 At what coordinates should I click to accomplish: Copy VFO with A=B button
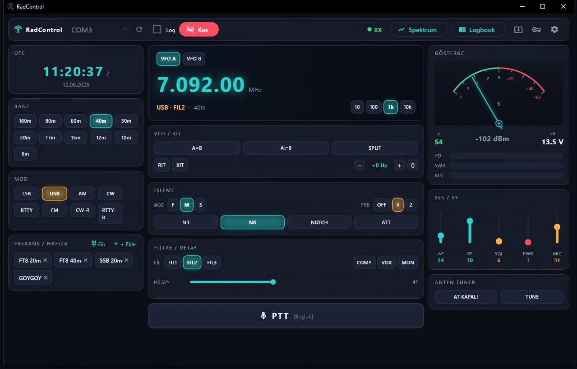(x=197, y=148)
